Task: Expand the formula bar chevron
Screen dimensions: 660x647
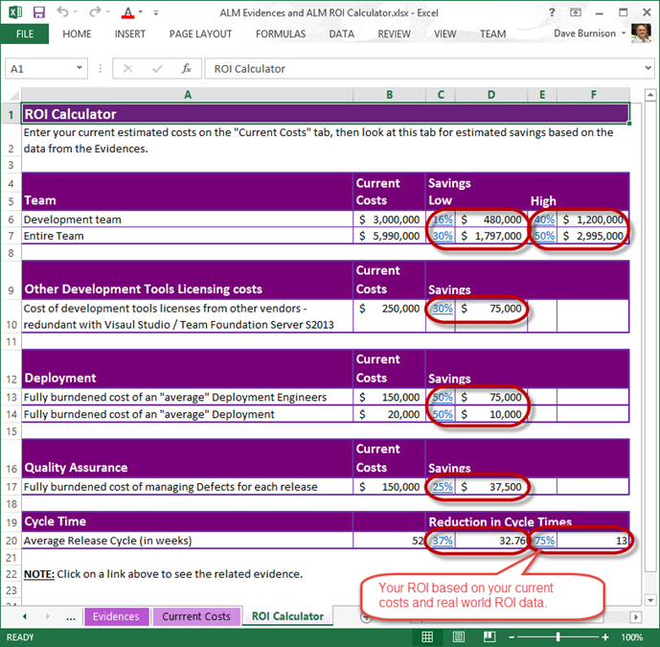Action: coord(645,69)
